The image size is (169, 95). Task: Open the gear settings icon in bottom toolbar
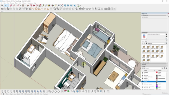[108, 91]
